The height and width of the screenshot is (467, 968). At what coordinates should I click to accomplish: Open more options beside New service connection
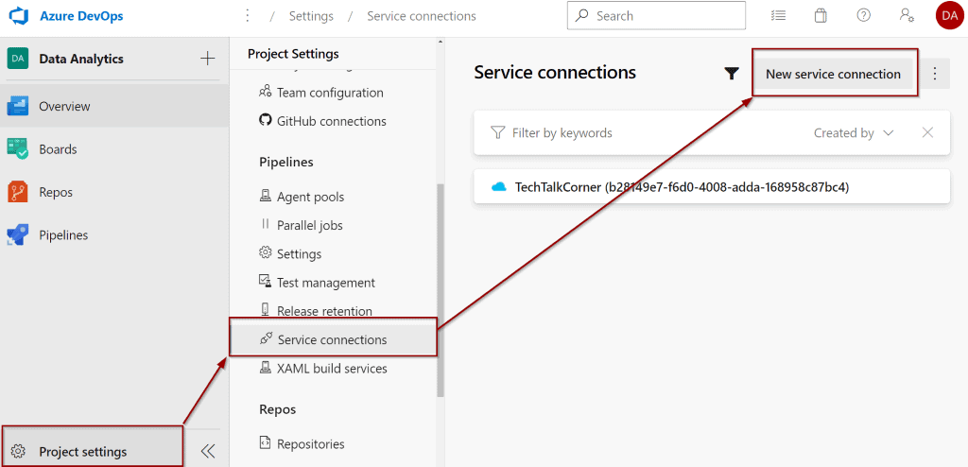(x=934, y=74)
